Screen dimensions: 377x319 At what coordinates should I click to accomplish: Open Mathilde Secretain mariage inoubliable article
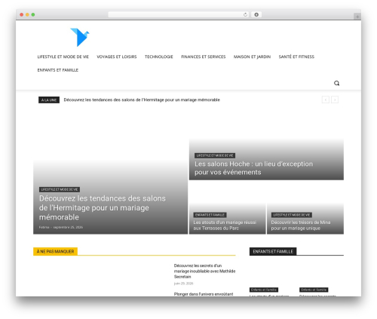click(x=204, y=271)
